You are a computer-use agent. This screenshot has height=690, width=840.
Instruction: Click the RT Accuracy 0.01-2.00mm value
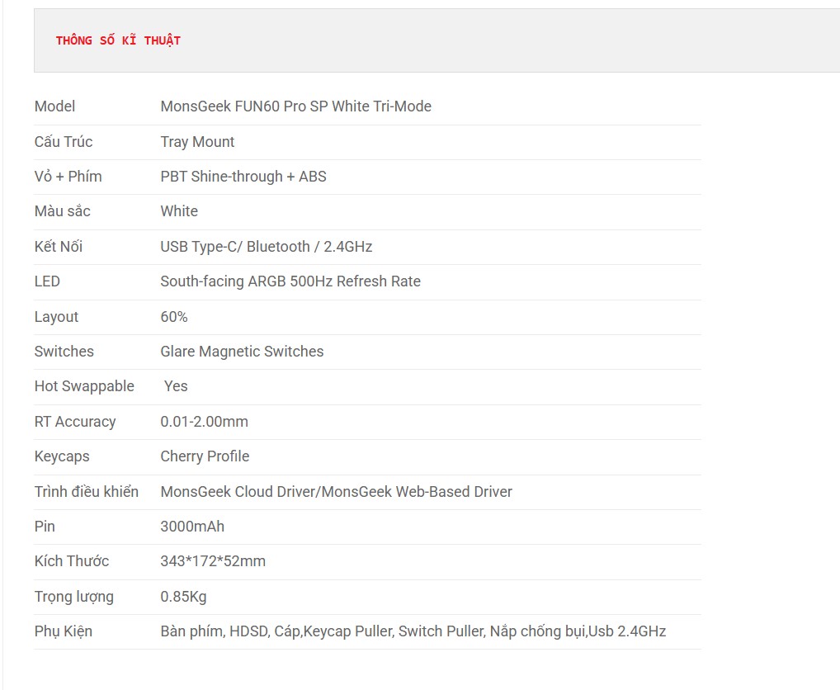[204, 422]
